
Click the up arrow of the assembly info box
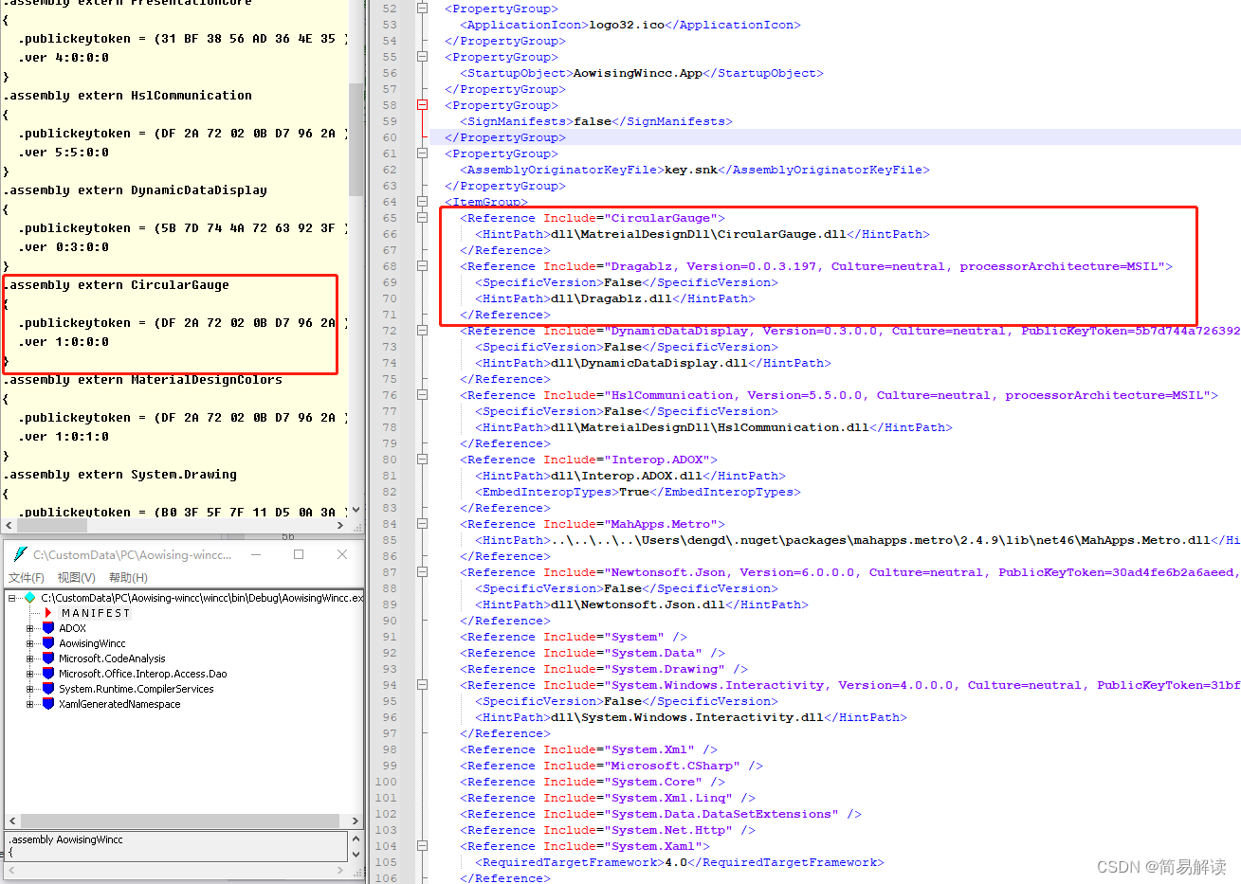(x=356, y=839)
